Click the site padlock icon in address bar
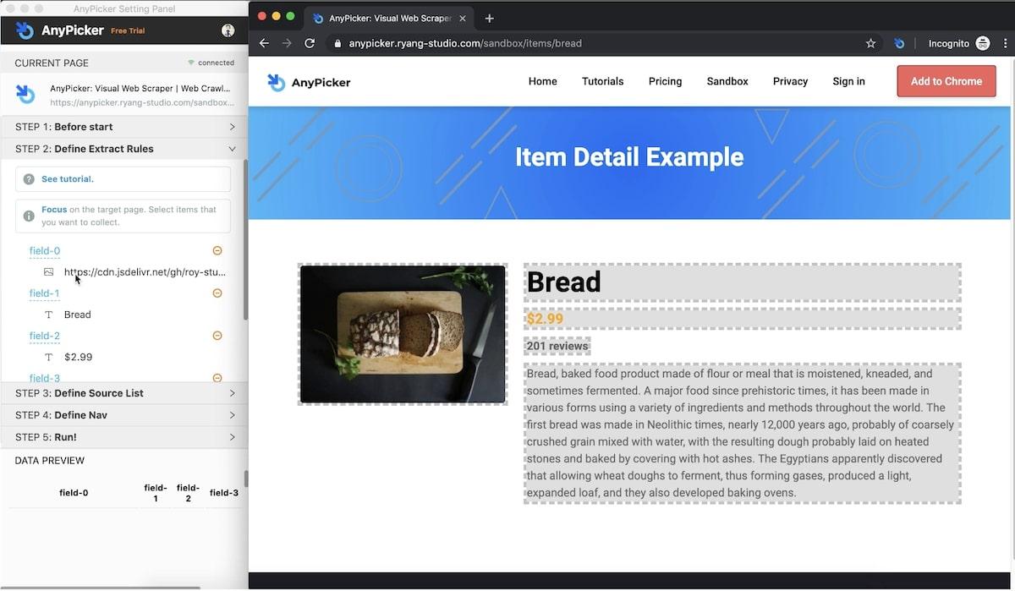Screen dimensions: 1015x591 coord(337,43)
